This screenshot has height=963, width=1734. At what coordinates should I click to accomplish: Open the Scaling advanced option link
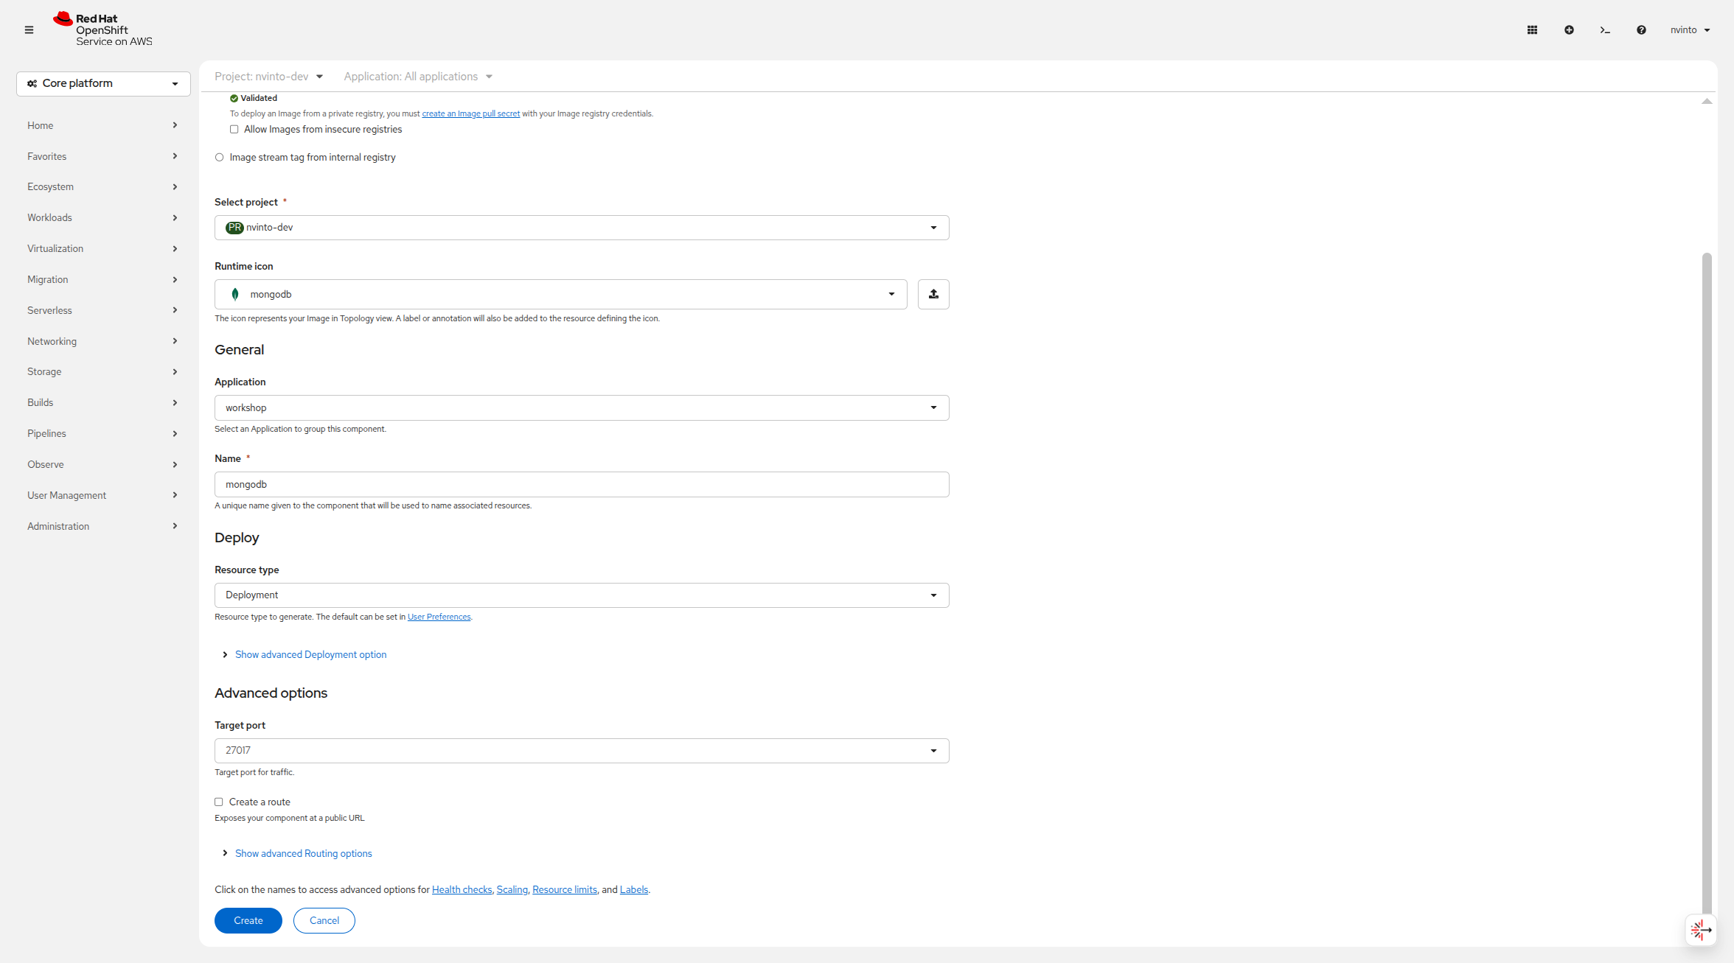coord(512,890)
